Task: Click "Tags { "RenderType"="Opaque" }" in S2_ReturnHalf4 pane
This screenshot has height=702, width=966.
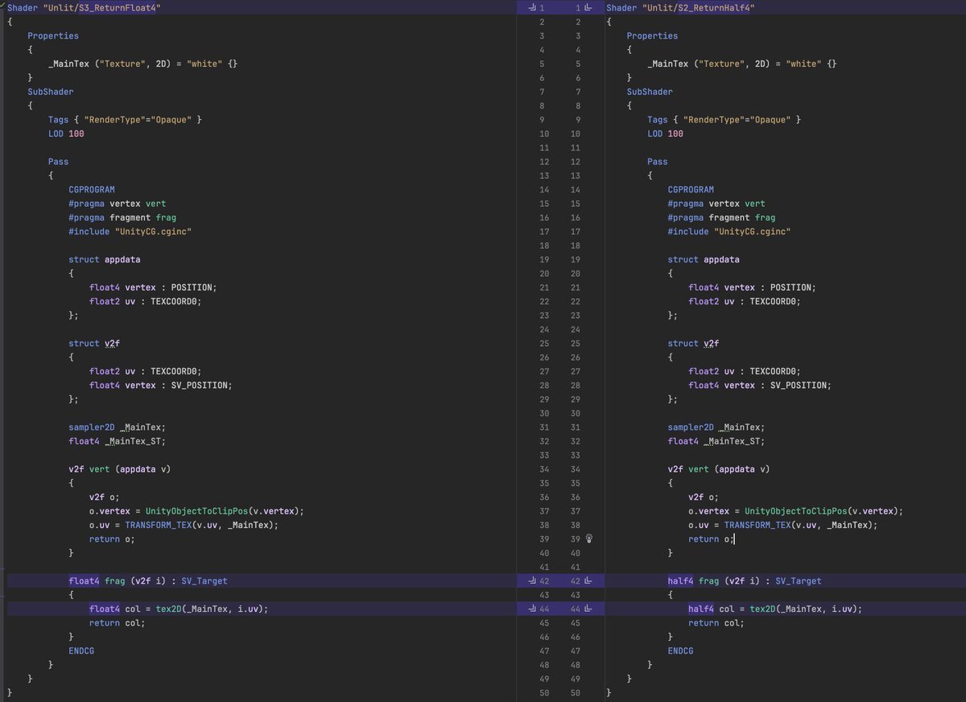Action: pos(724,120)
